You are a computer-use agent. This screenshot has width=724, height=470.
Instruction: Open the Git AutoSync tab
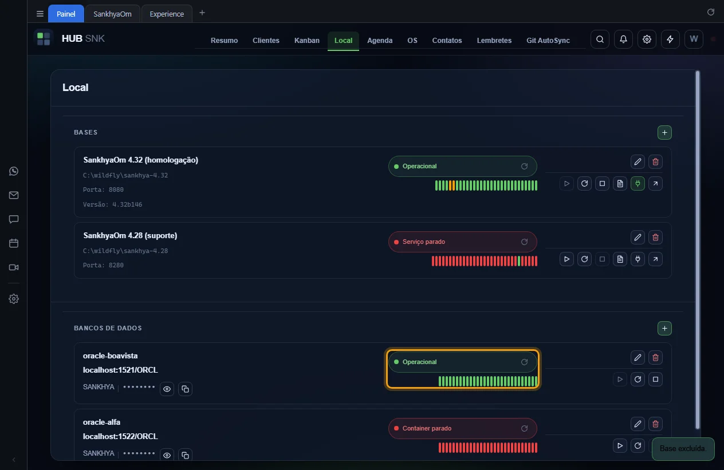tap(548, 41)
